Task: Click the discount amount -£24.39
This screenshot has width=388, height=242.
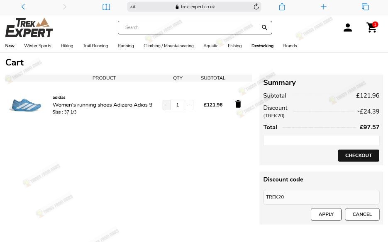Action: tap(368, 111)
